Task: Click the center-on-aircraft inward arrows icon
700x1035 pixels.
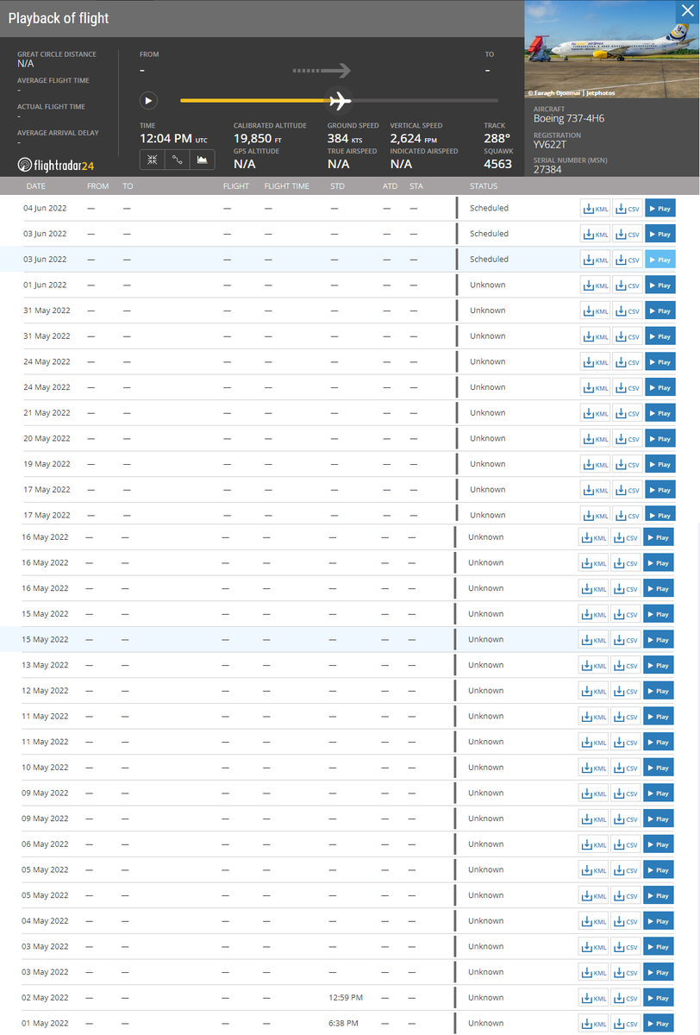Action: point(152,160)
